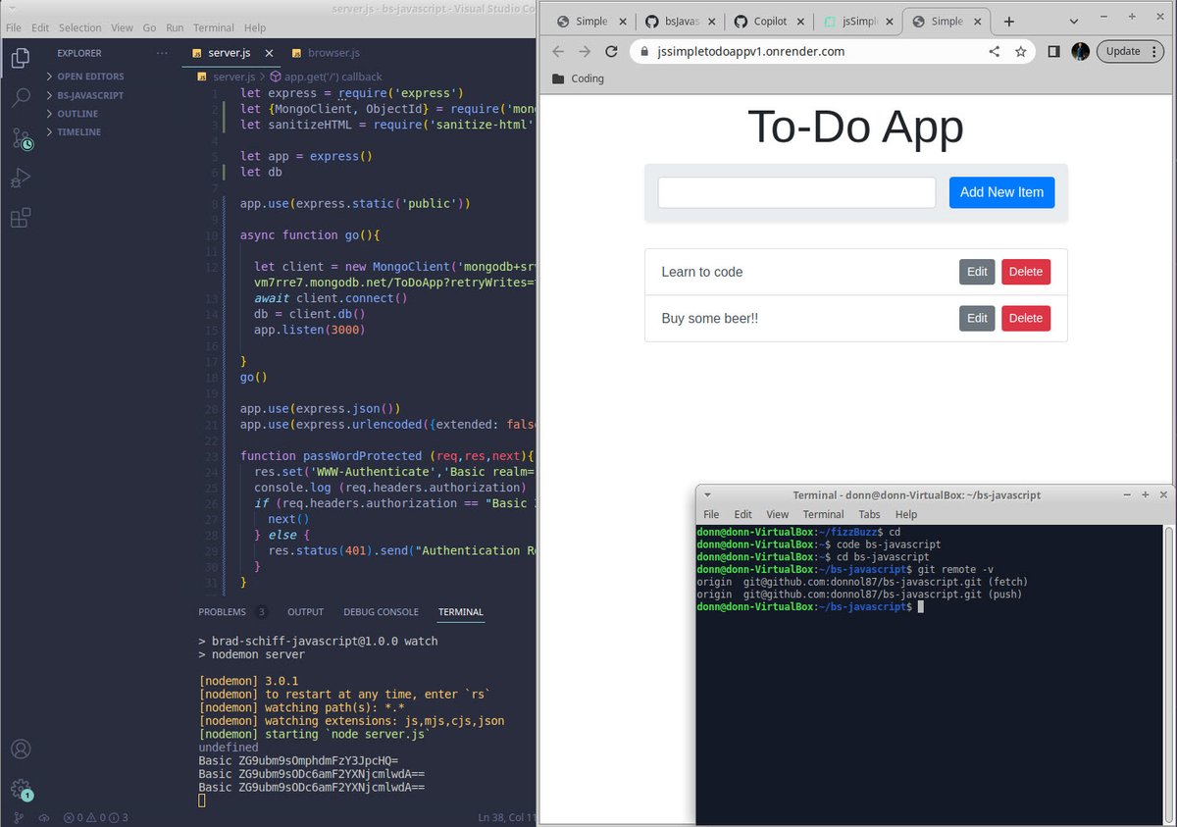The height and width of the screenshot is (827, 1177).
Task: Expand the Open Editors section
Action: coord(90,77)
